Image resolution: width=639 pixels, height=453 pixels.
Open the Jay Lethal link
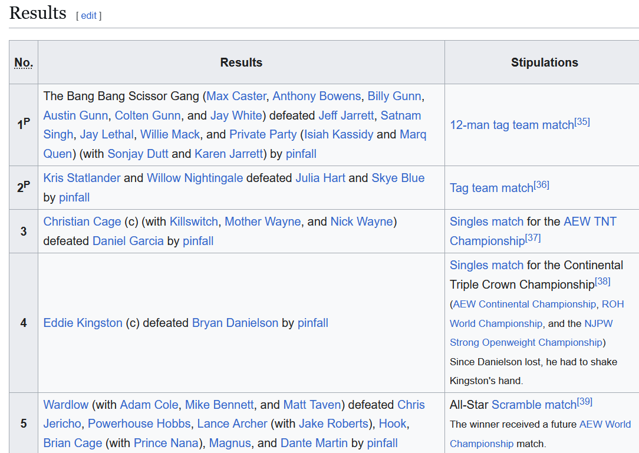pyautogui.click(x=107, y=134)
